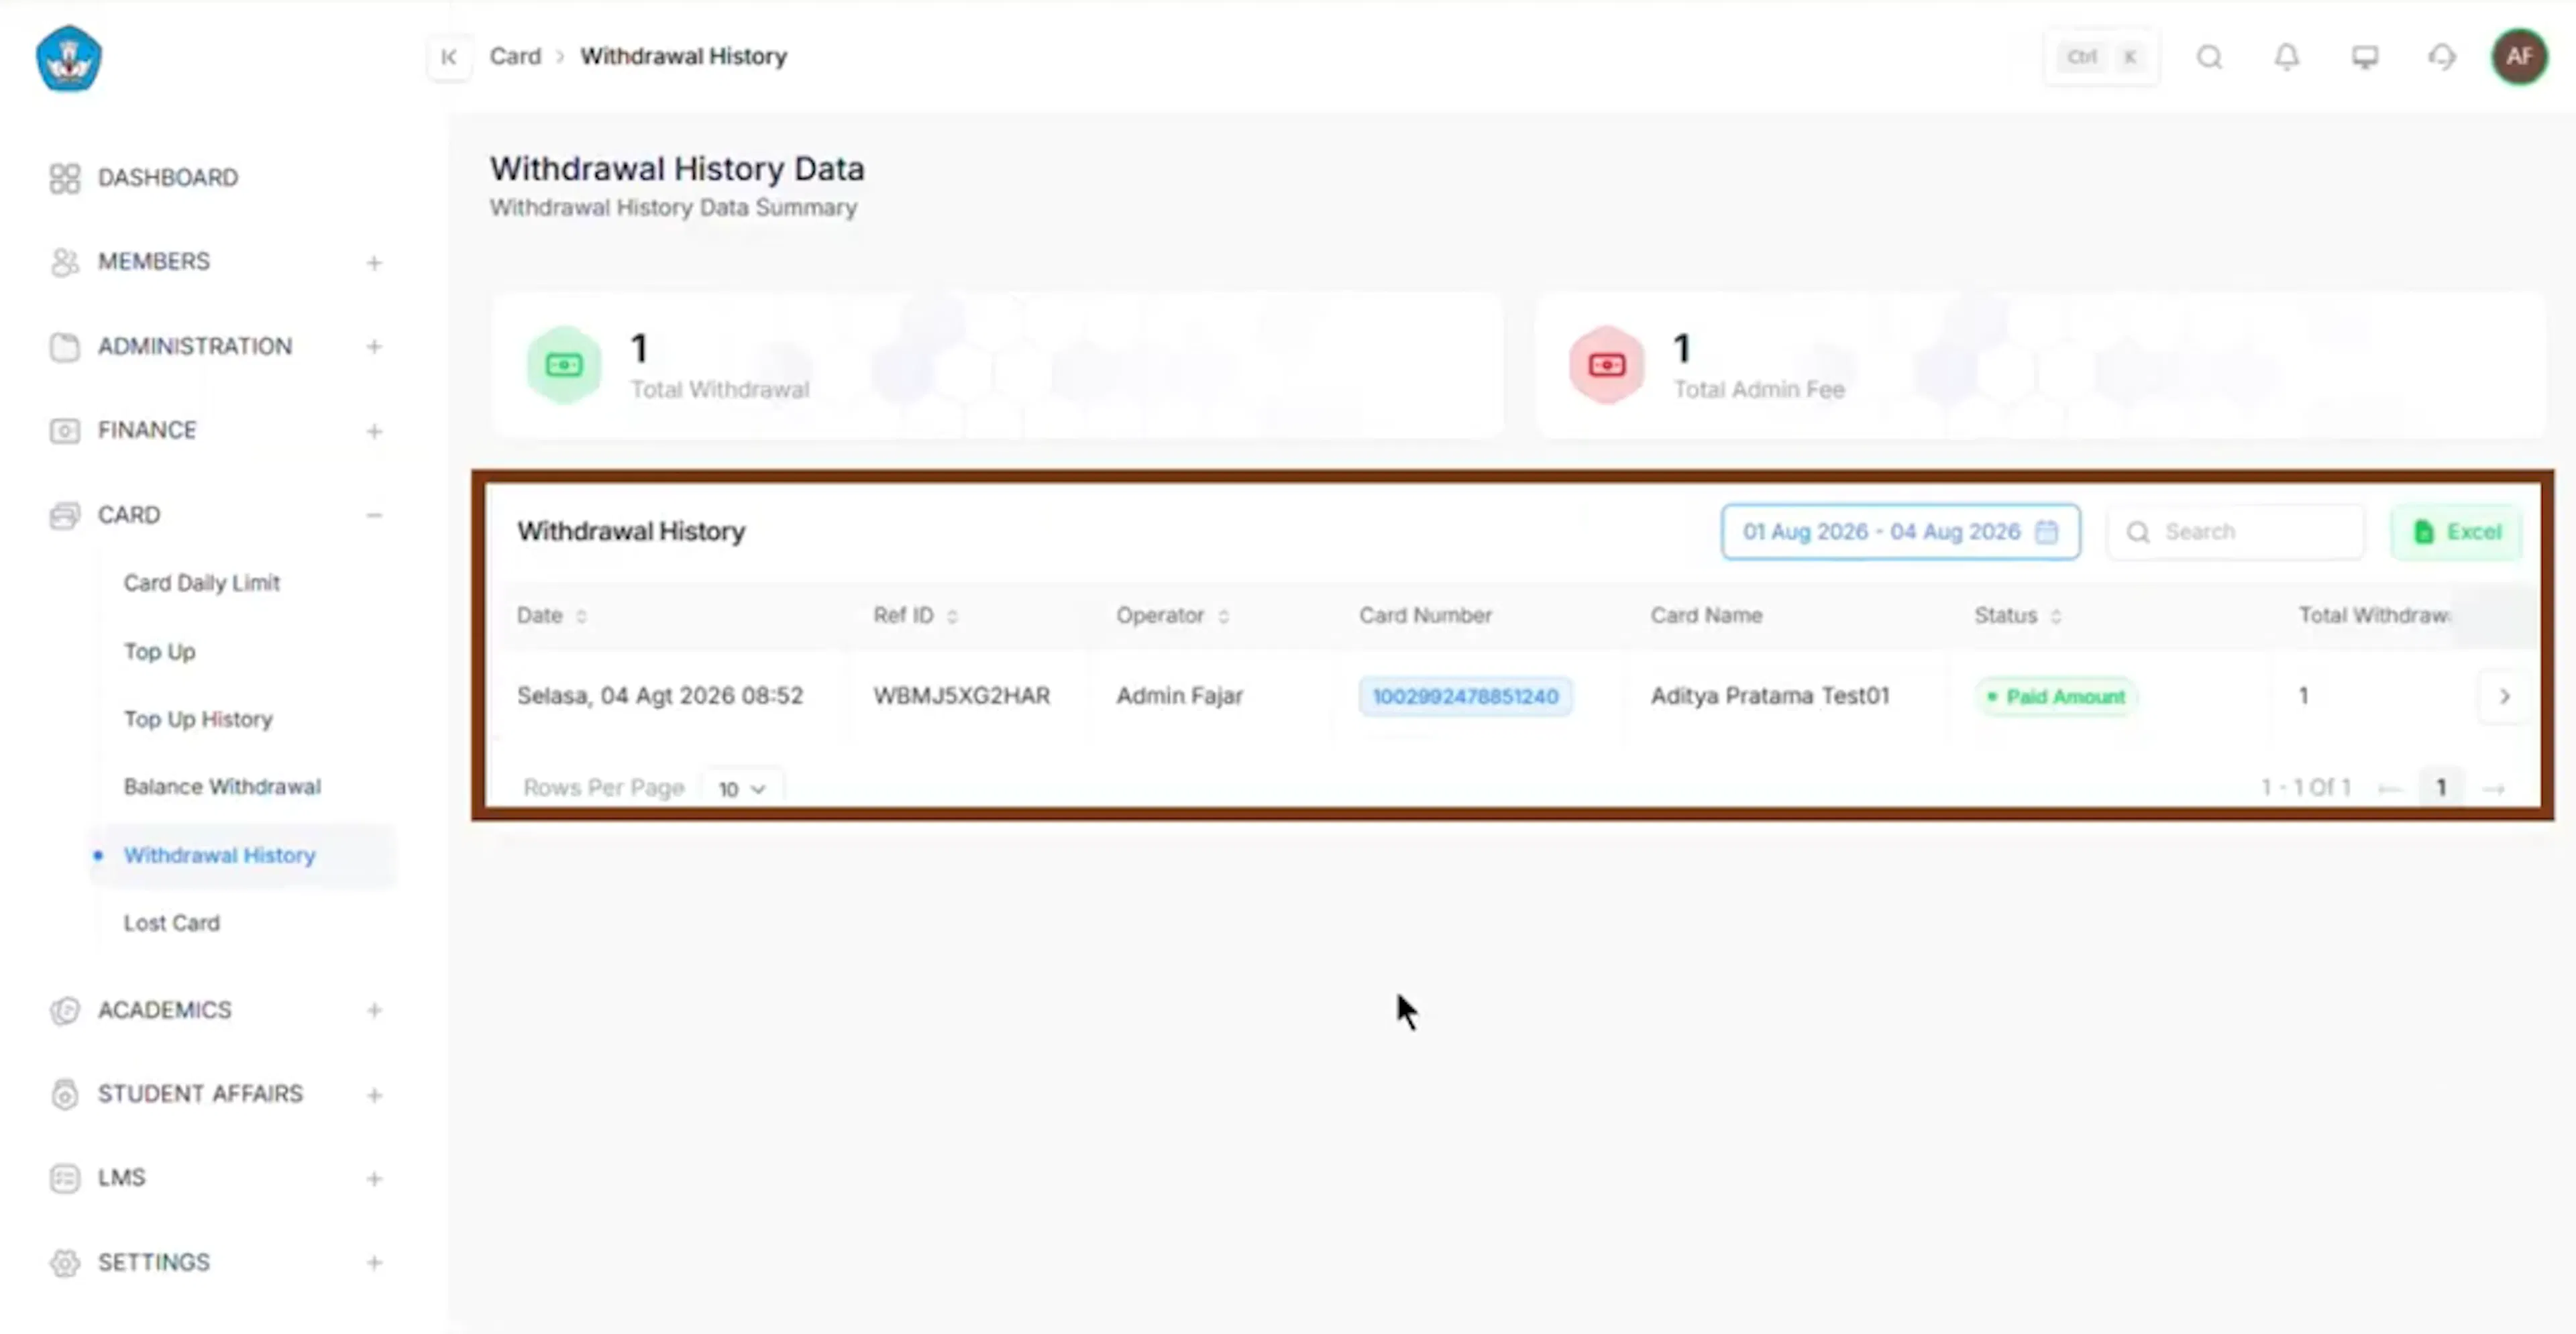
Task: Click the Card icon in sidebar
Action: [64, 515]
